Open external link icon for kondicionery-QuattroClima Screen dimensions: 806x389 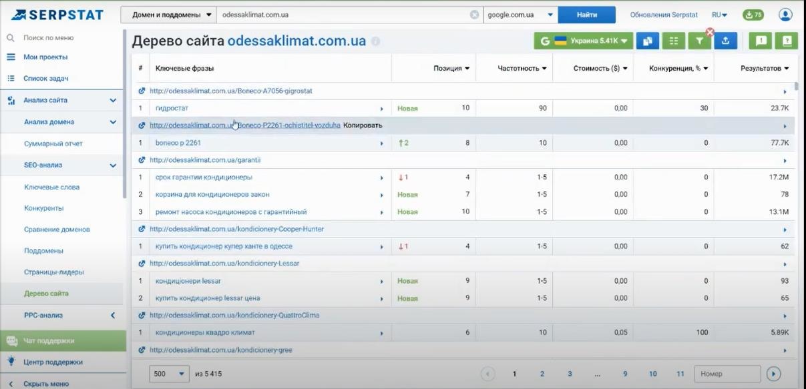click(x=142, y=315)
